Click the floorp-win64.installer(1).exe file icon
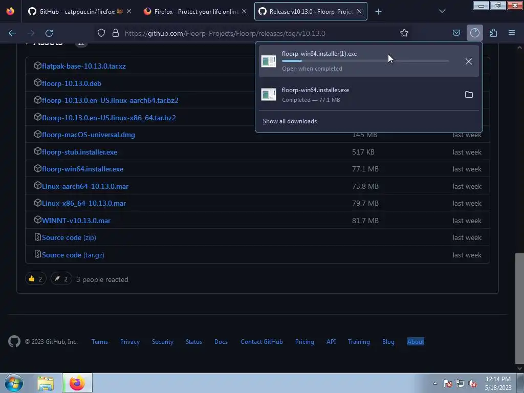This screenshot has width=524, height=393. (x=269, y=61)
